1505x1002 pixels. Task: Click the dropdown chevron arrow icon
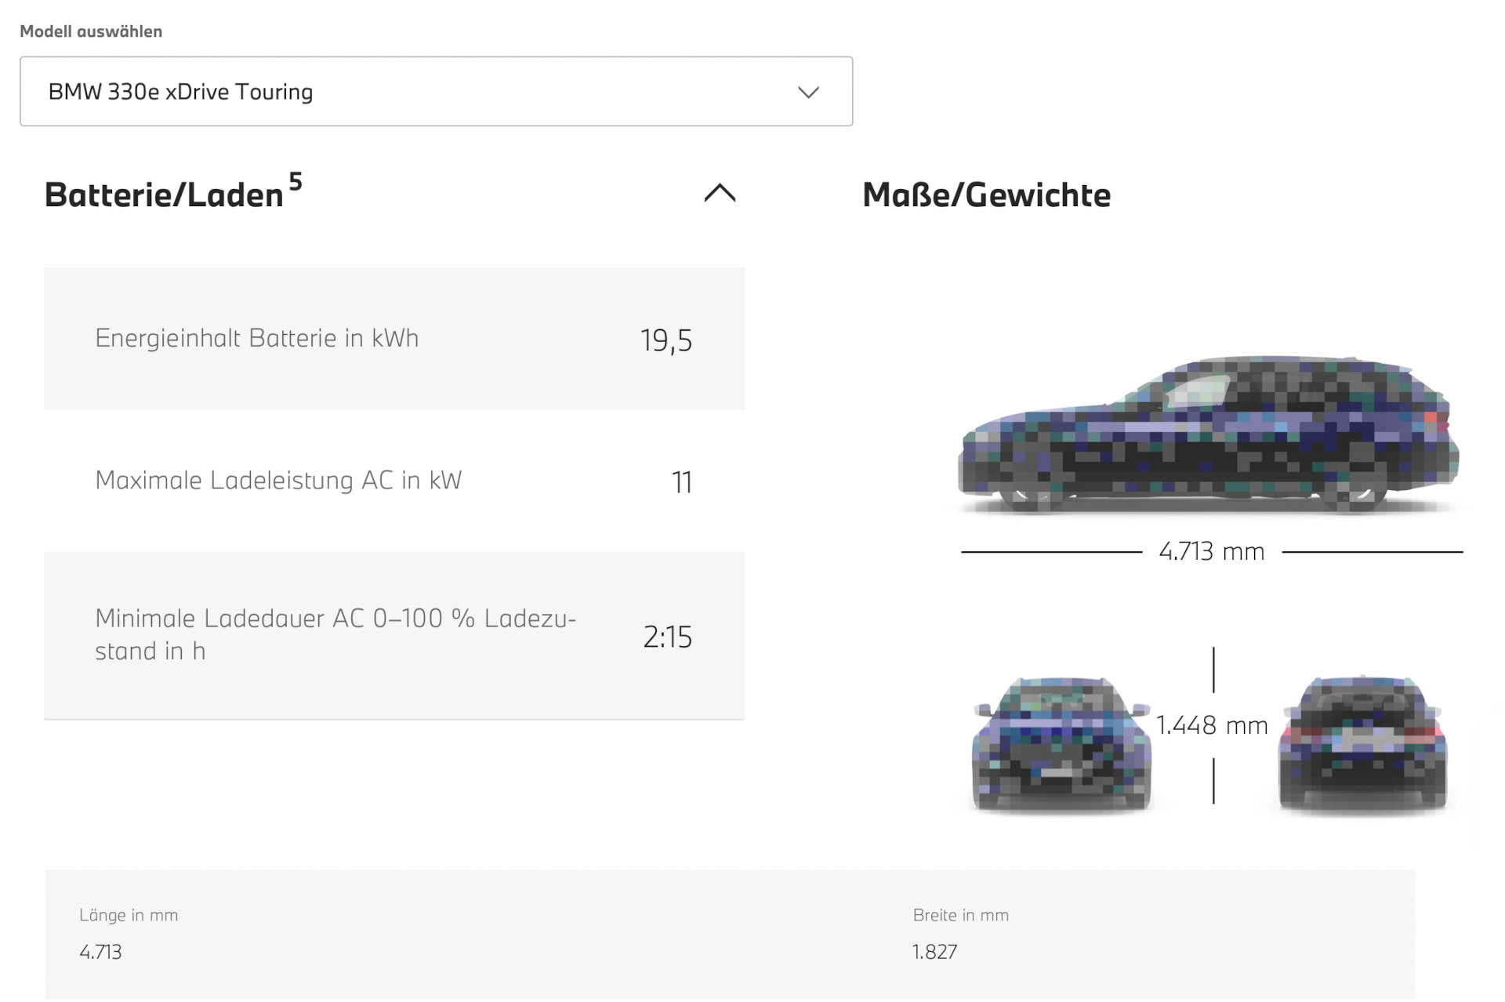click(808, 92)
